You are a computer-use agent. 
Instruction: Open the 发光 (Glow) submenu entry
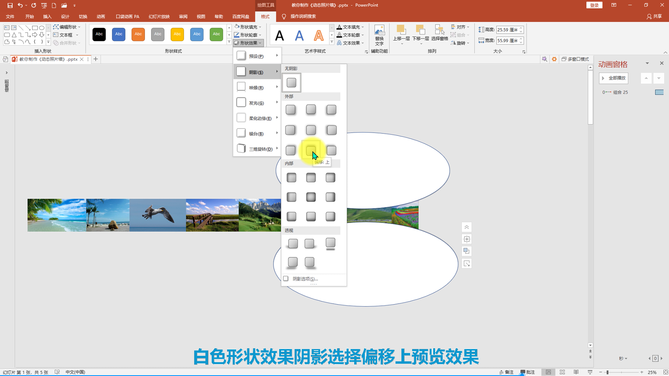pyautogui.click(x=257, y=103)
